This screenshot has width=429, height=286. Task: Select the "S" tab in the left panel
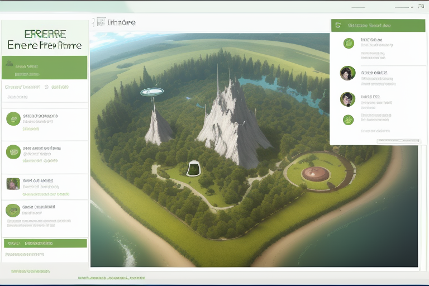(x=46, y=87)
